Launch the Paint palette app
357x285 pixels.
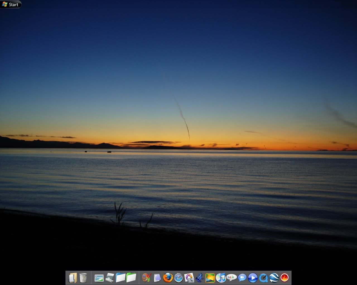[146, 278]
